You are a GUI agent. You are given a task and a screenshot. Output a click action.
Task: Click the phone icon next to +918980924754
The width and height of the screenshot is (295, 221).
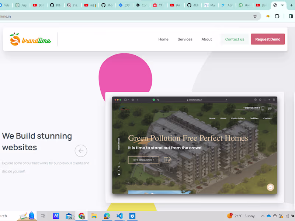click(x=263, y=108)
